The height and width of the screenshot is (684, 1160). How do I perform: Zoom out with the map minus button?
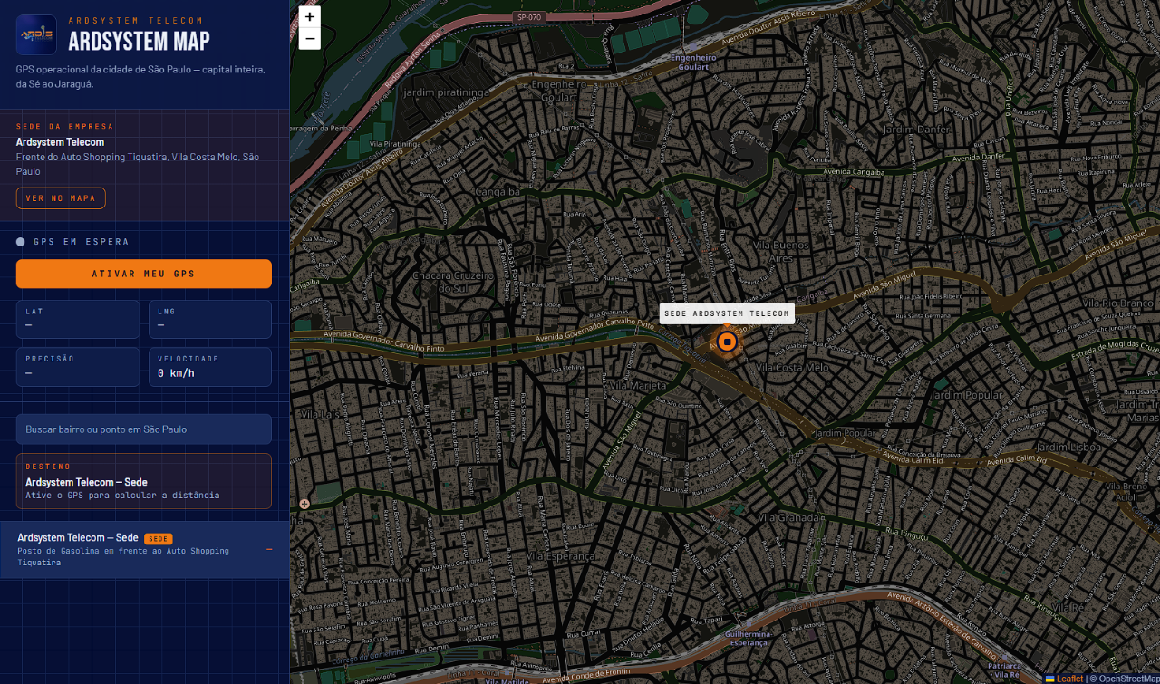click(310, 38)
